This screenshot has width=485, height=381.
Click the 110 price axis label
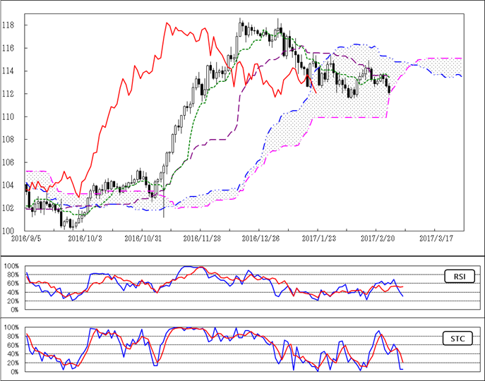(x=14, y=116)
